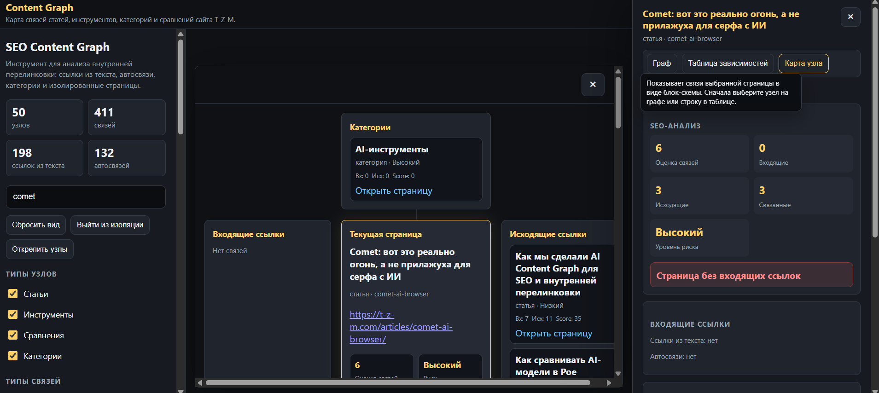Click the modal vertical scrollbar down arrow
This screenshot has width=879, height=393.
pos(618,374)
